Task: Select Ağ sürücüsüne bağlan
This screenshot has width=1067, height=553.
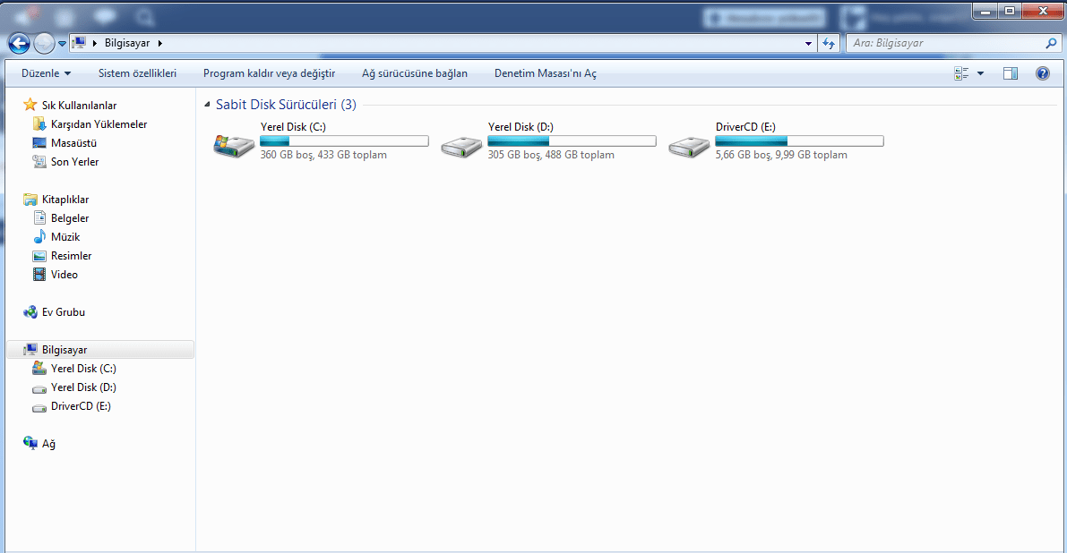Action: (x=415, y=73)
